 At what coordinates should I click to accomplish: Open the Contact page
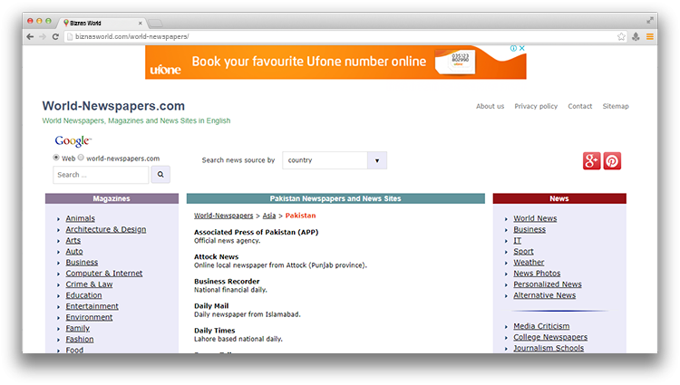click(580, 106)
